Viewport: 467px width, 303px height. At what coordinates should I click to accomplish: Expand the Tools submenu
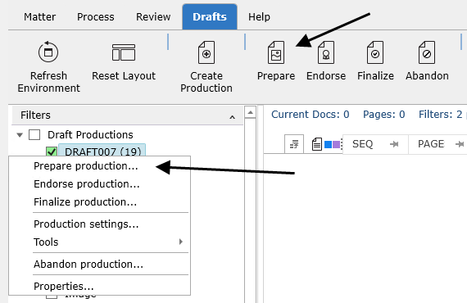click(180, 242)
